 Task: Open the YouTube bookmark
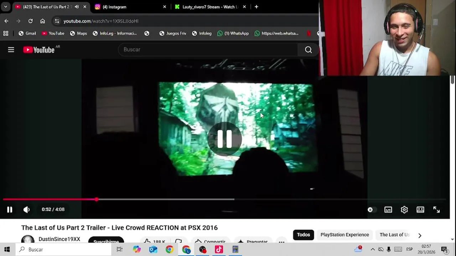click(x=53, y=33)
